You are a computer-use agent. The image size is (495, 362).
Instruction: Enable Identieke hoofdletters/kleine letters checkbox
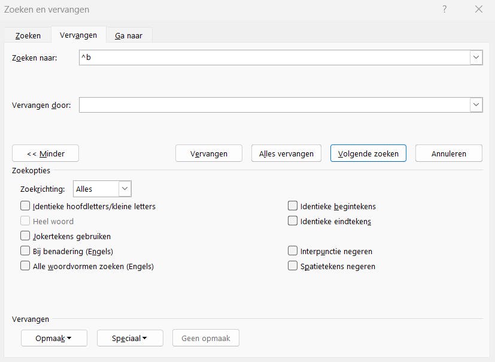point(25,206)
